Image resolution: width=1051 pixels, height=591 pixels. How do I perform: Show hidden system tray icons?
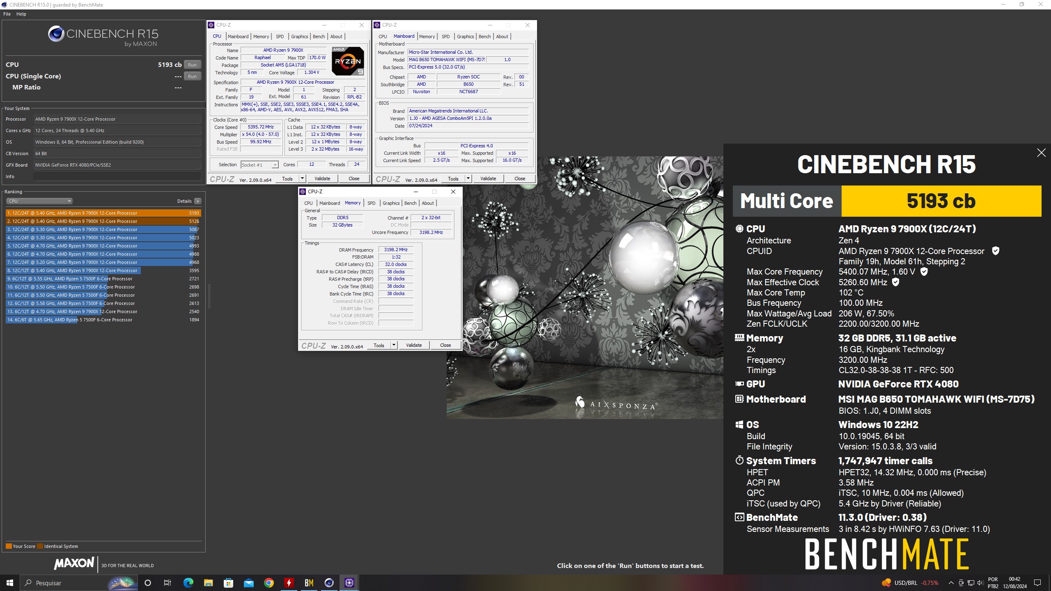coord(951,583)
